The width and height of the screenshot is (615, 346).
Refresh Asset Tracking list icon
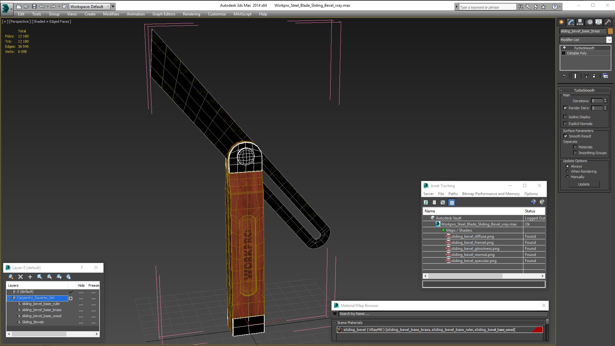[x=426, y=202]
